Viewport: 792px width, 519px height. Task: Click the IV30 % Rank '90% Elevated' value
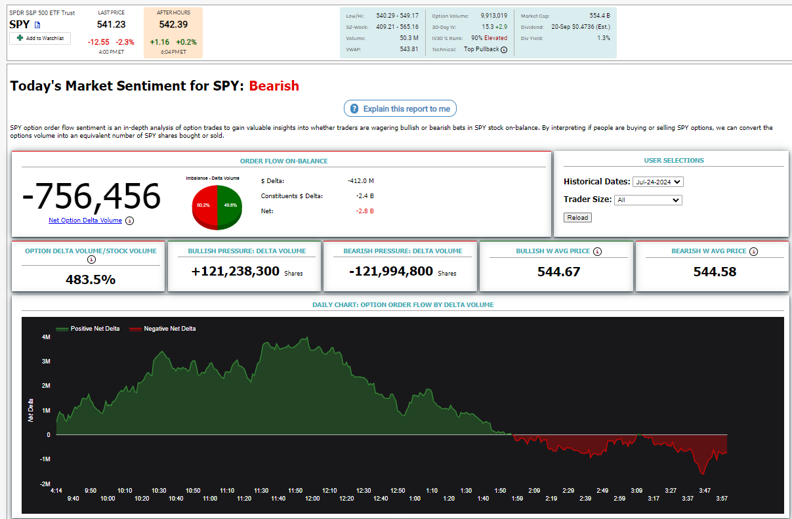489,38
